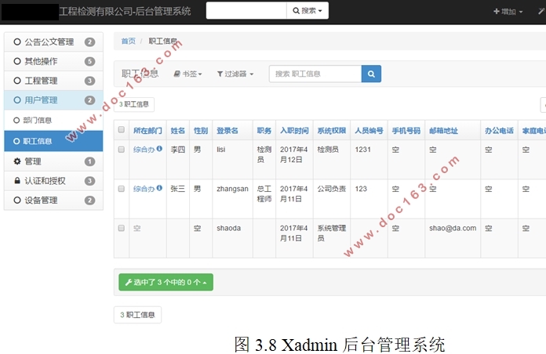
Task: Click circle icon beside 设备管理
Action: [17, 200]
